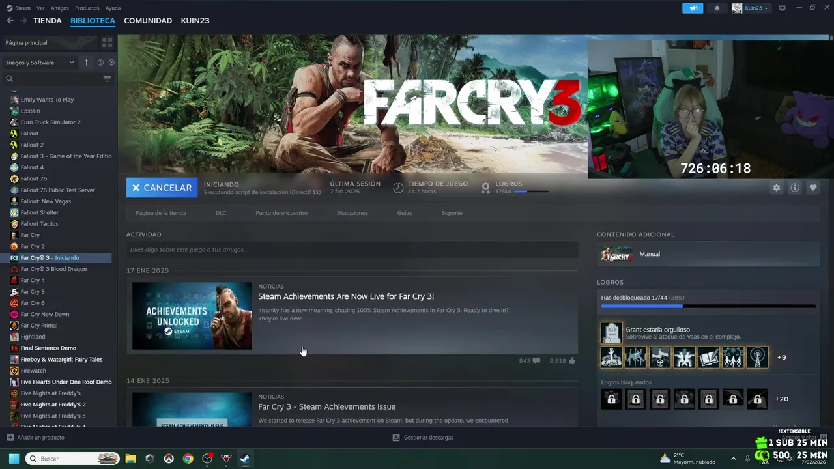The height and width of the screenshot is (469, 834).
Task: Switch library to grid collections view
Action: [x=107, y=42]
